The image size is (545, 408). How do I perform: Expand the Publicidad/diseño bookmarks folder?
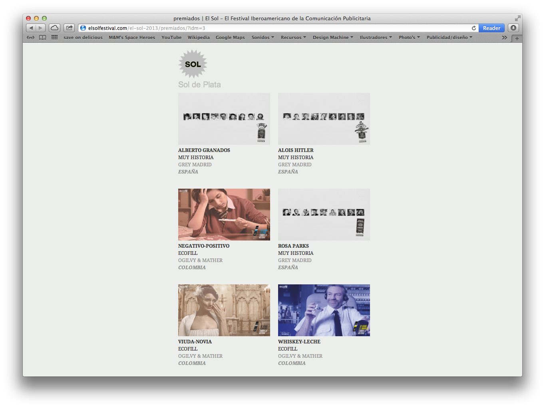pyautogui.click(x=449, y=37)
